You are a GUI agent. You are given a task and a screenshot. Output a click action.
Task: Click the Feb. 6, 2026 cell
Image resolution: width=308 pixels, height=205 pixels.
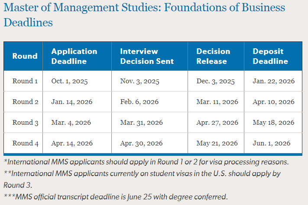pyautogui.click(x=139, y=102)
